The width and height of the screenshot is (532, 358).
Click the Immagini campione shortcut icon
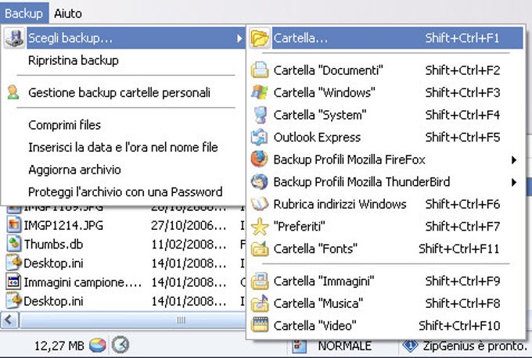click(13, 282)
